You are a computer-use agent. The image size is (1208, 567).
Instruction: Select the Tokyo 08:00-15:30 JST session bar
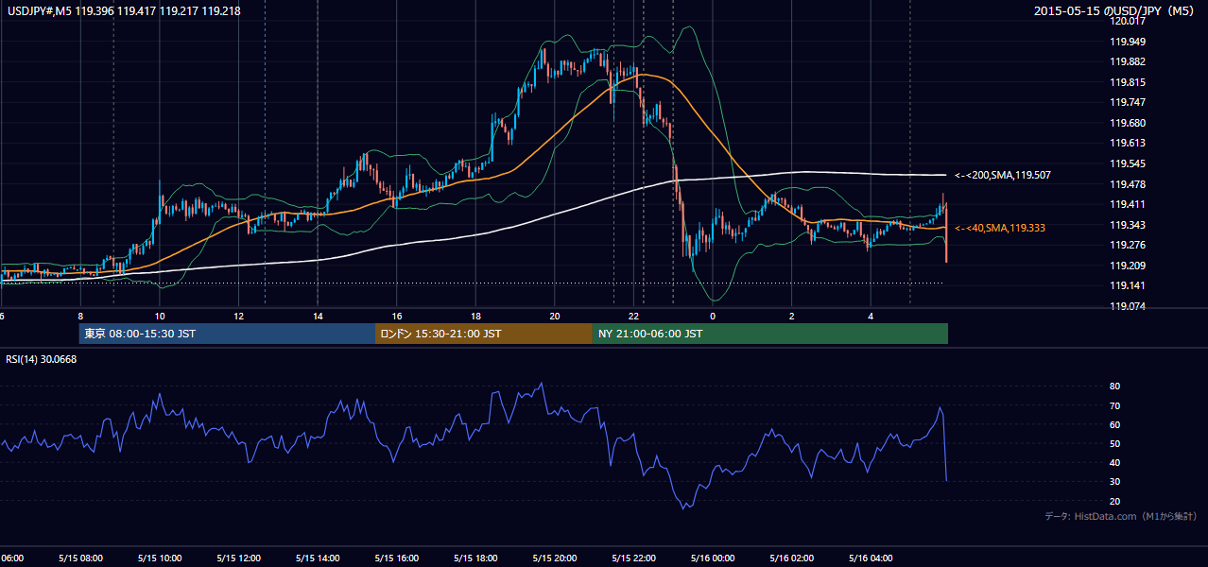227,334
